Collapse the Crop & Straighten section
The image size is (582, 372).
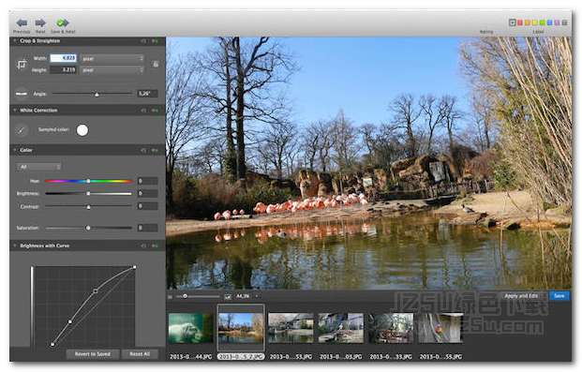tap(15, 41)
